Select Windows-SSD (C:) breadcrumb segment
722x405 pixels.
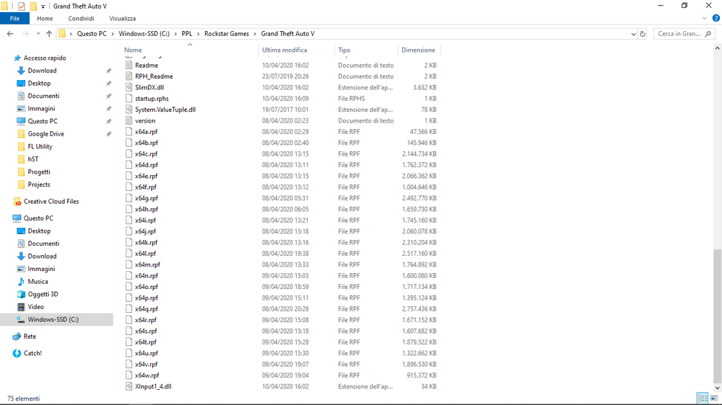point(144,34)
